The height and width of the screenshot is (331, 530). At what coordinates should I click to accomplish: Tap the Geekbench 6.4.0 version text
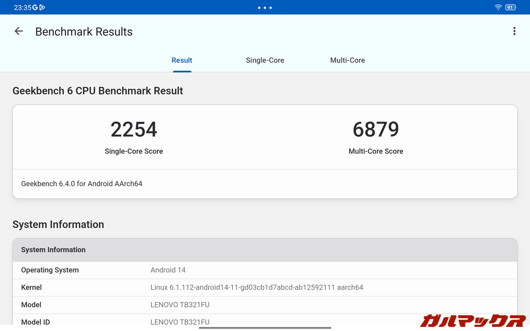82,184
